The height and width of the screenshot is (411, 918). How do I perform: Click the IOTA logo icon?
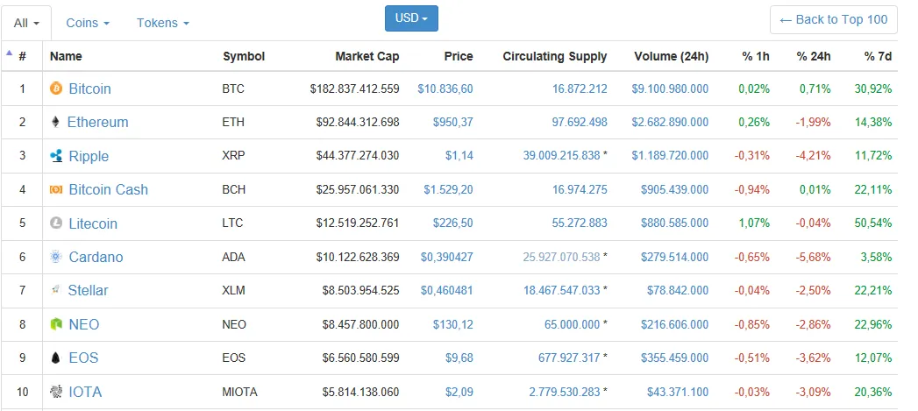pos(55,391)
